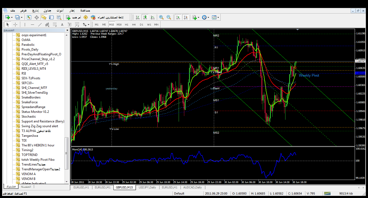Screen dimensions: 368x198
Task: Open the أدوات menu
Action: 60,10
